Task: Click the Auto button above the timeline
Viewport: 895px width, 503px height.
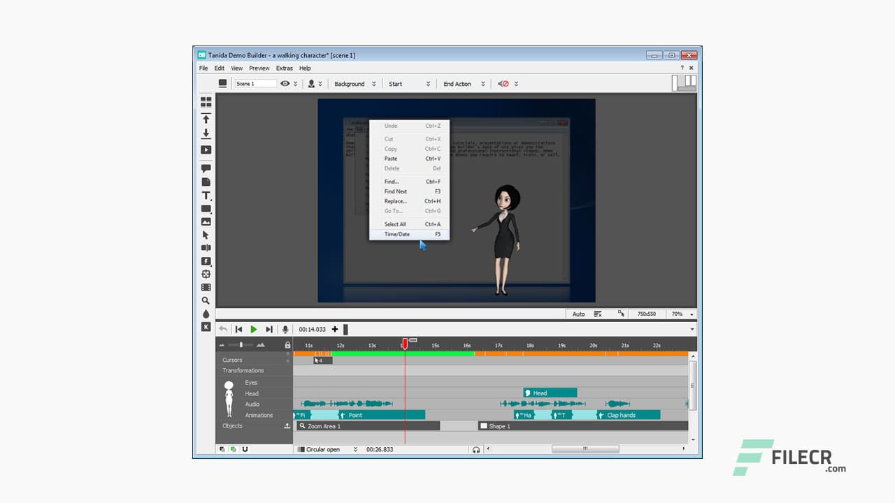Action: click(x=578, y=314)
